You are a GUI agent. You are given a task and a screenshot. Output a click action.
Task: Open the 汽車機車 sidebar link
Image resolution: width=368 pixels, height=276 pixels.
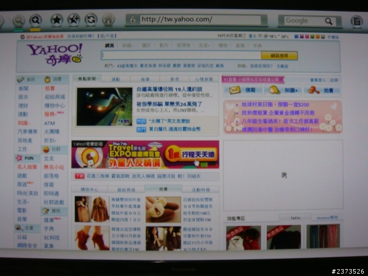point(28,132)
